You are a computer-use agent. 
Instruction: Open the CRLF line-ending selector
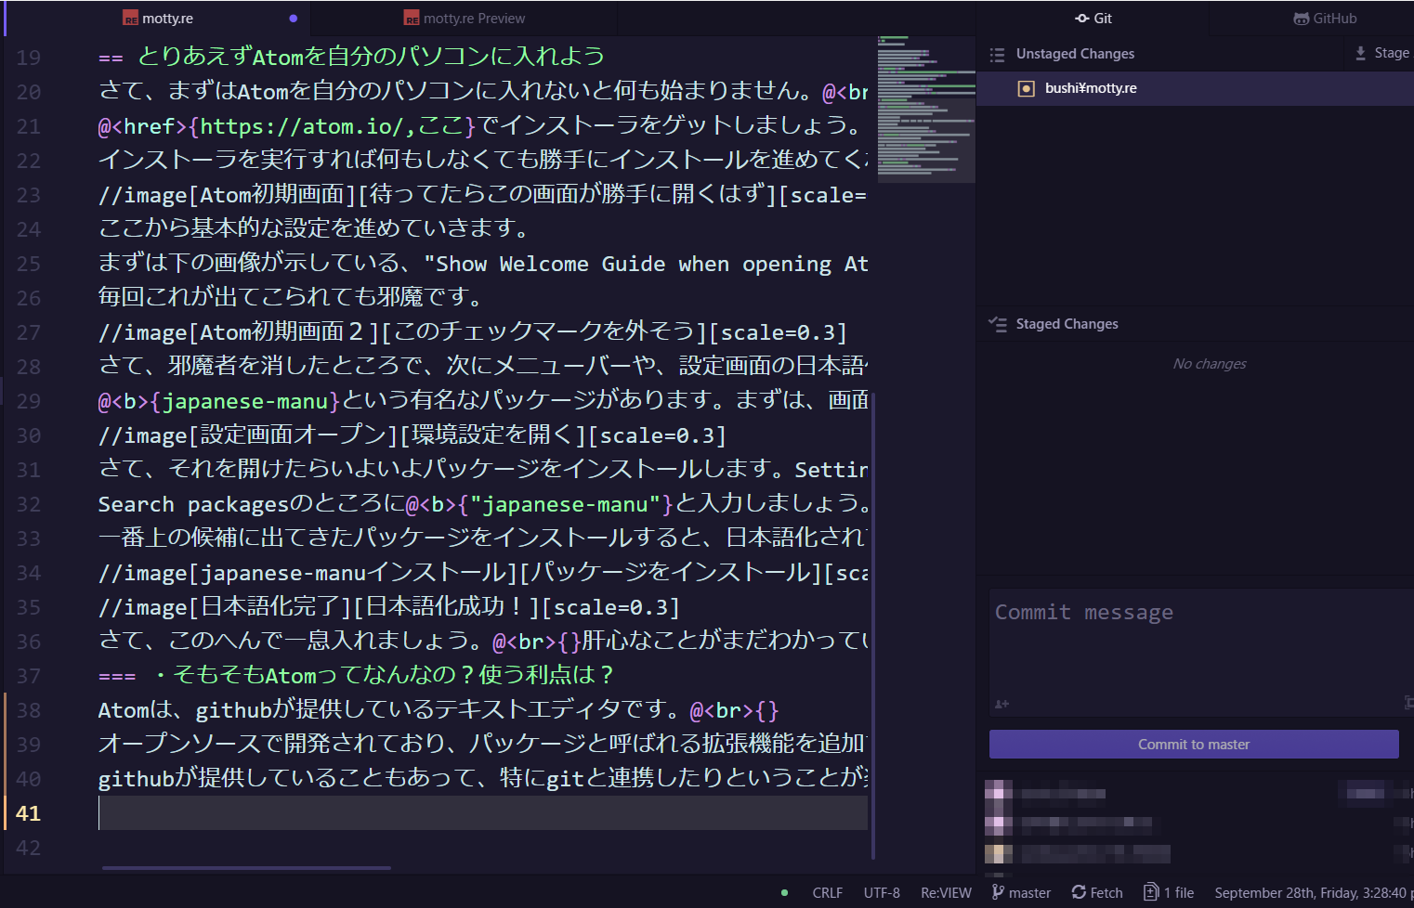coord(827,892)
